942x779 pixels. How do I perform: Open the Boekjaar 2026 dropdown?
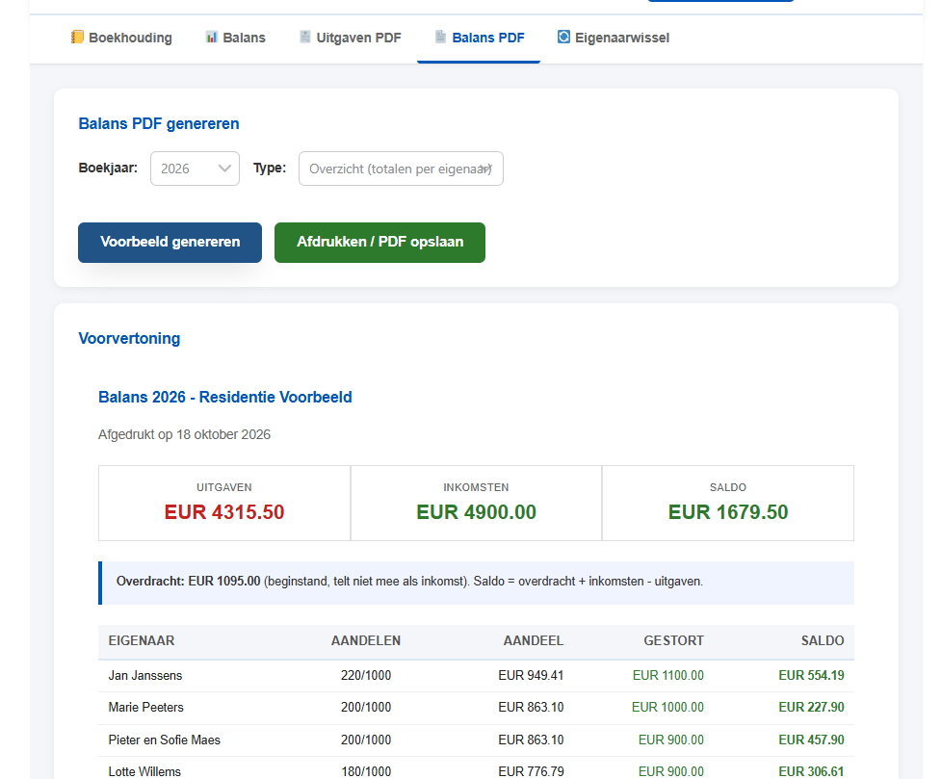point(195,169)
